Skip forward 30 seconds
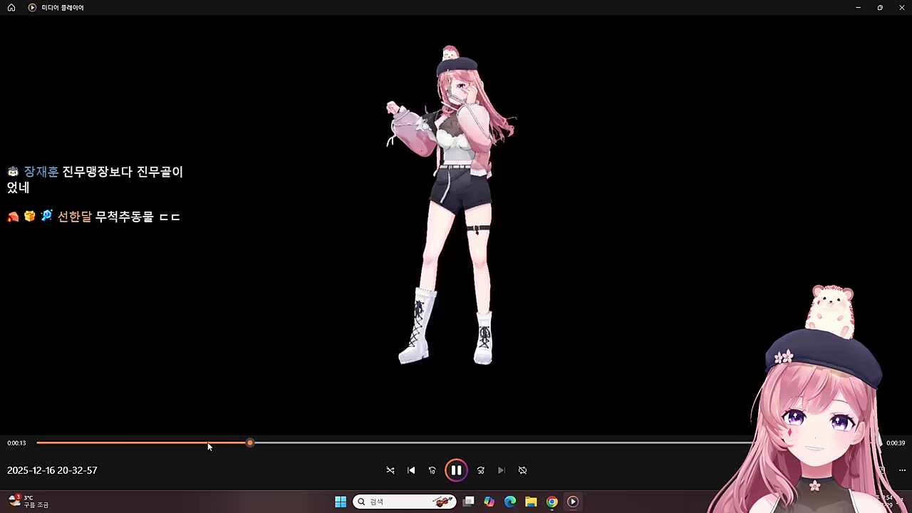Screen dimensions: 912x513 click(x=481, y=470)
